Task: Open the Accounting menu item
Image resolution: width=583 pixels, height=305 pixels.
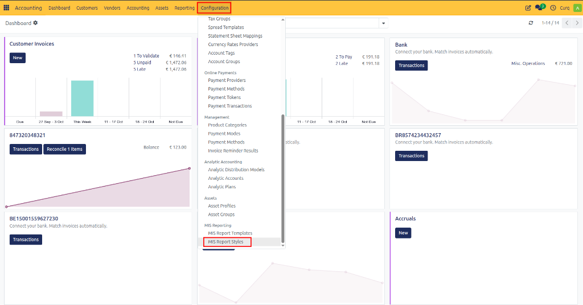Action: 138,8
